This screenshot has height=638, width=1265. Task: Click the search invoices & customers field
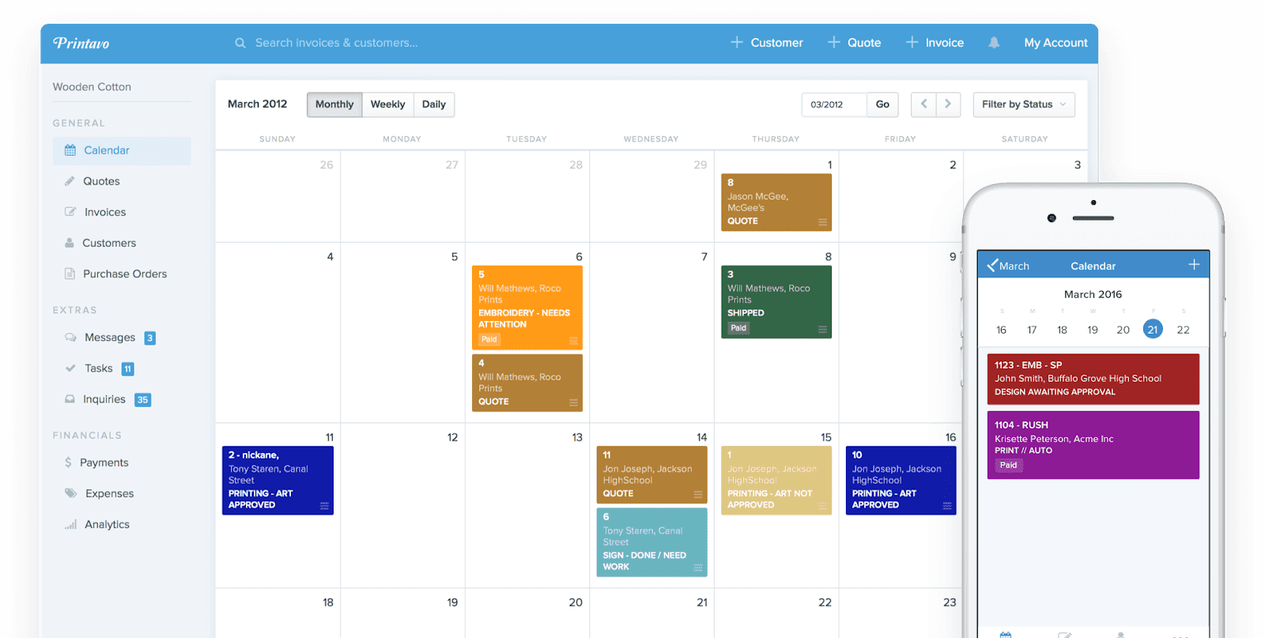[x=336, y=43]
